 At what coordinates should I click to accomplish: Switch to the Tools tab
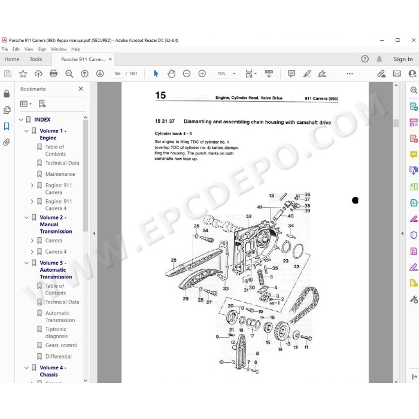tap(36, 59)
